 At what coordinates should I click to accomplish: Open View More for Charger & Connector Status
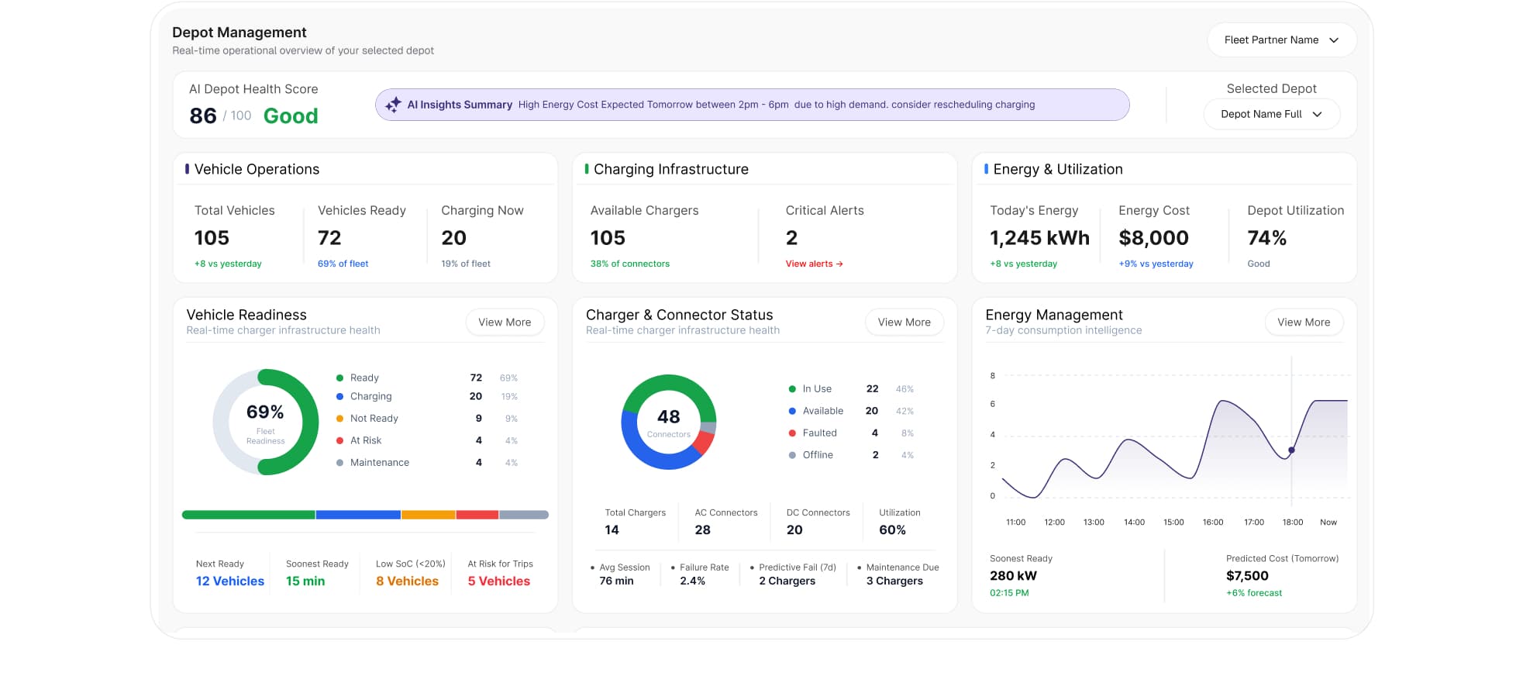(904, 322)
